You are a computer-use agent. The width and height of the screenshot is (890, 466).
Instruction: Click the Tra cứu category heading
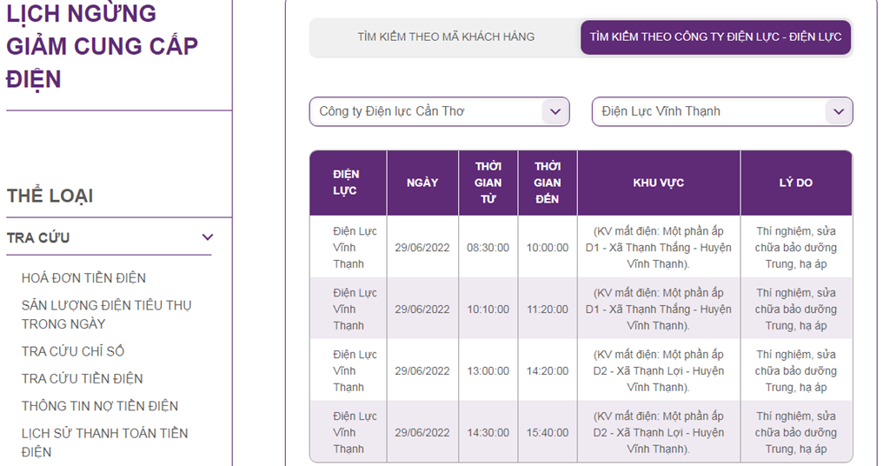tap(38, 237)
